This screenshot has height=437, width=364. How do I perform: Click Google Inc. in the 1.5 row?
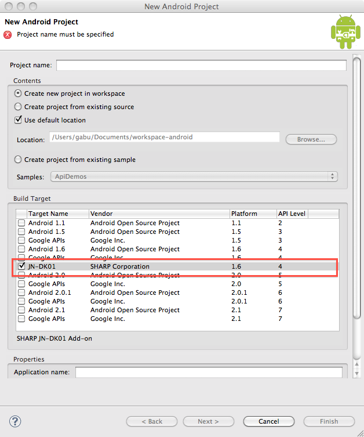(108, 240)
